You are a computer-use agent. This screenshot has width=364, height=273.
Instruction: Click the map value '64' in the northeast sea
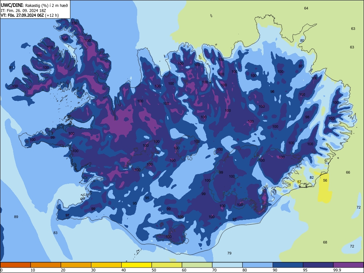pos(306,8)
